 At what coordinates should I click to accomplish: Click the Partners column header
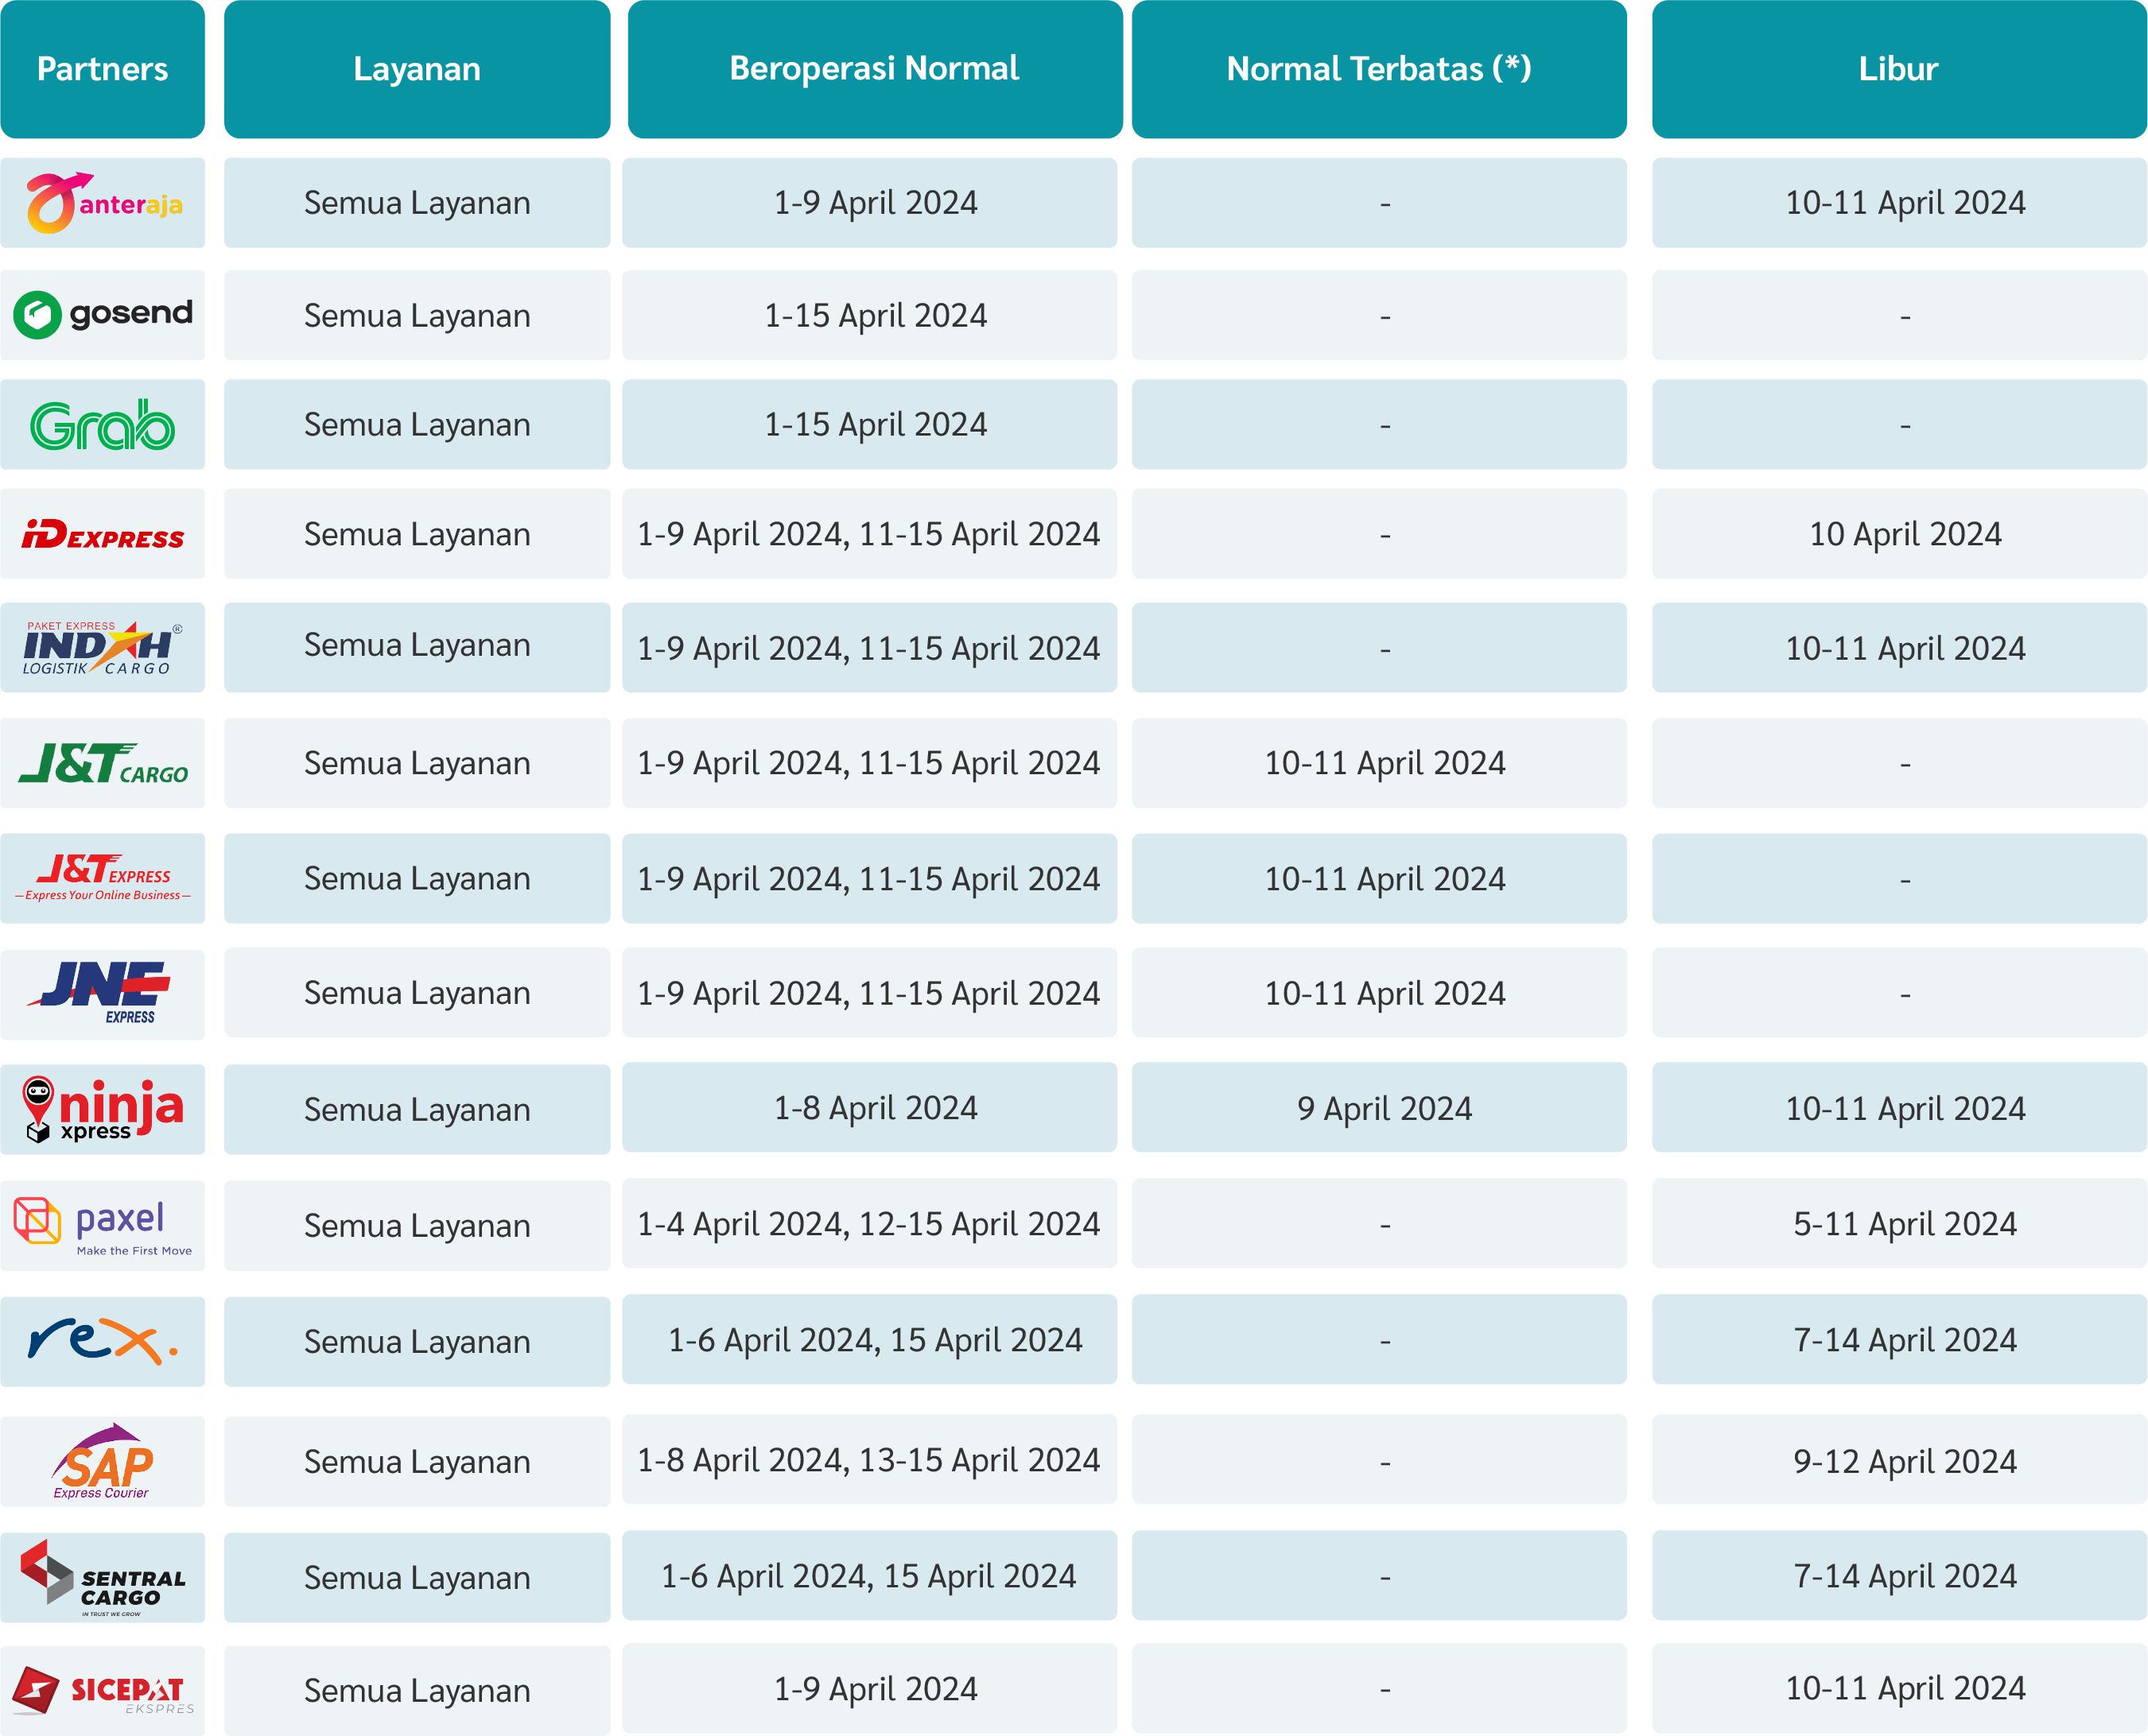pyautogui.click(x=102, y=69)
